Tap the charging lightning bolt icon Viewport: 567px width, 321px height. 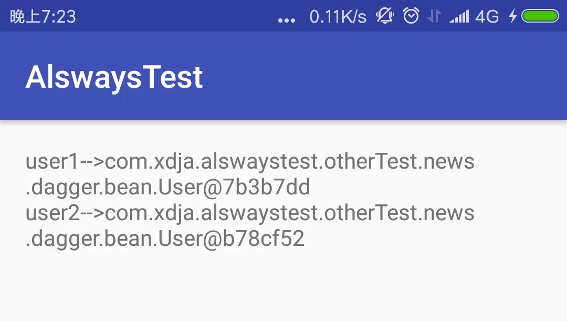[x=513, y=16]
